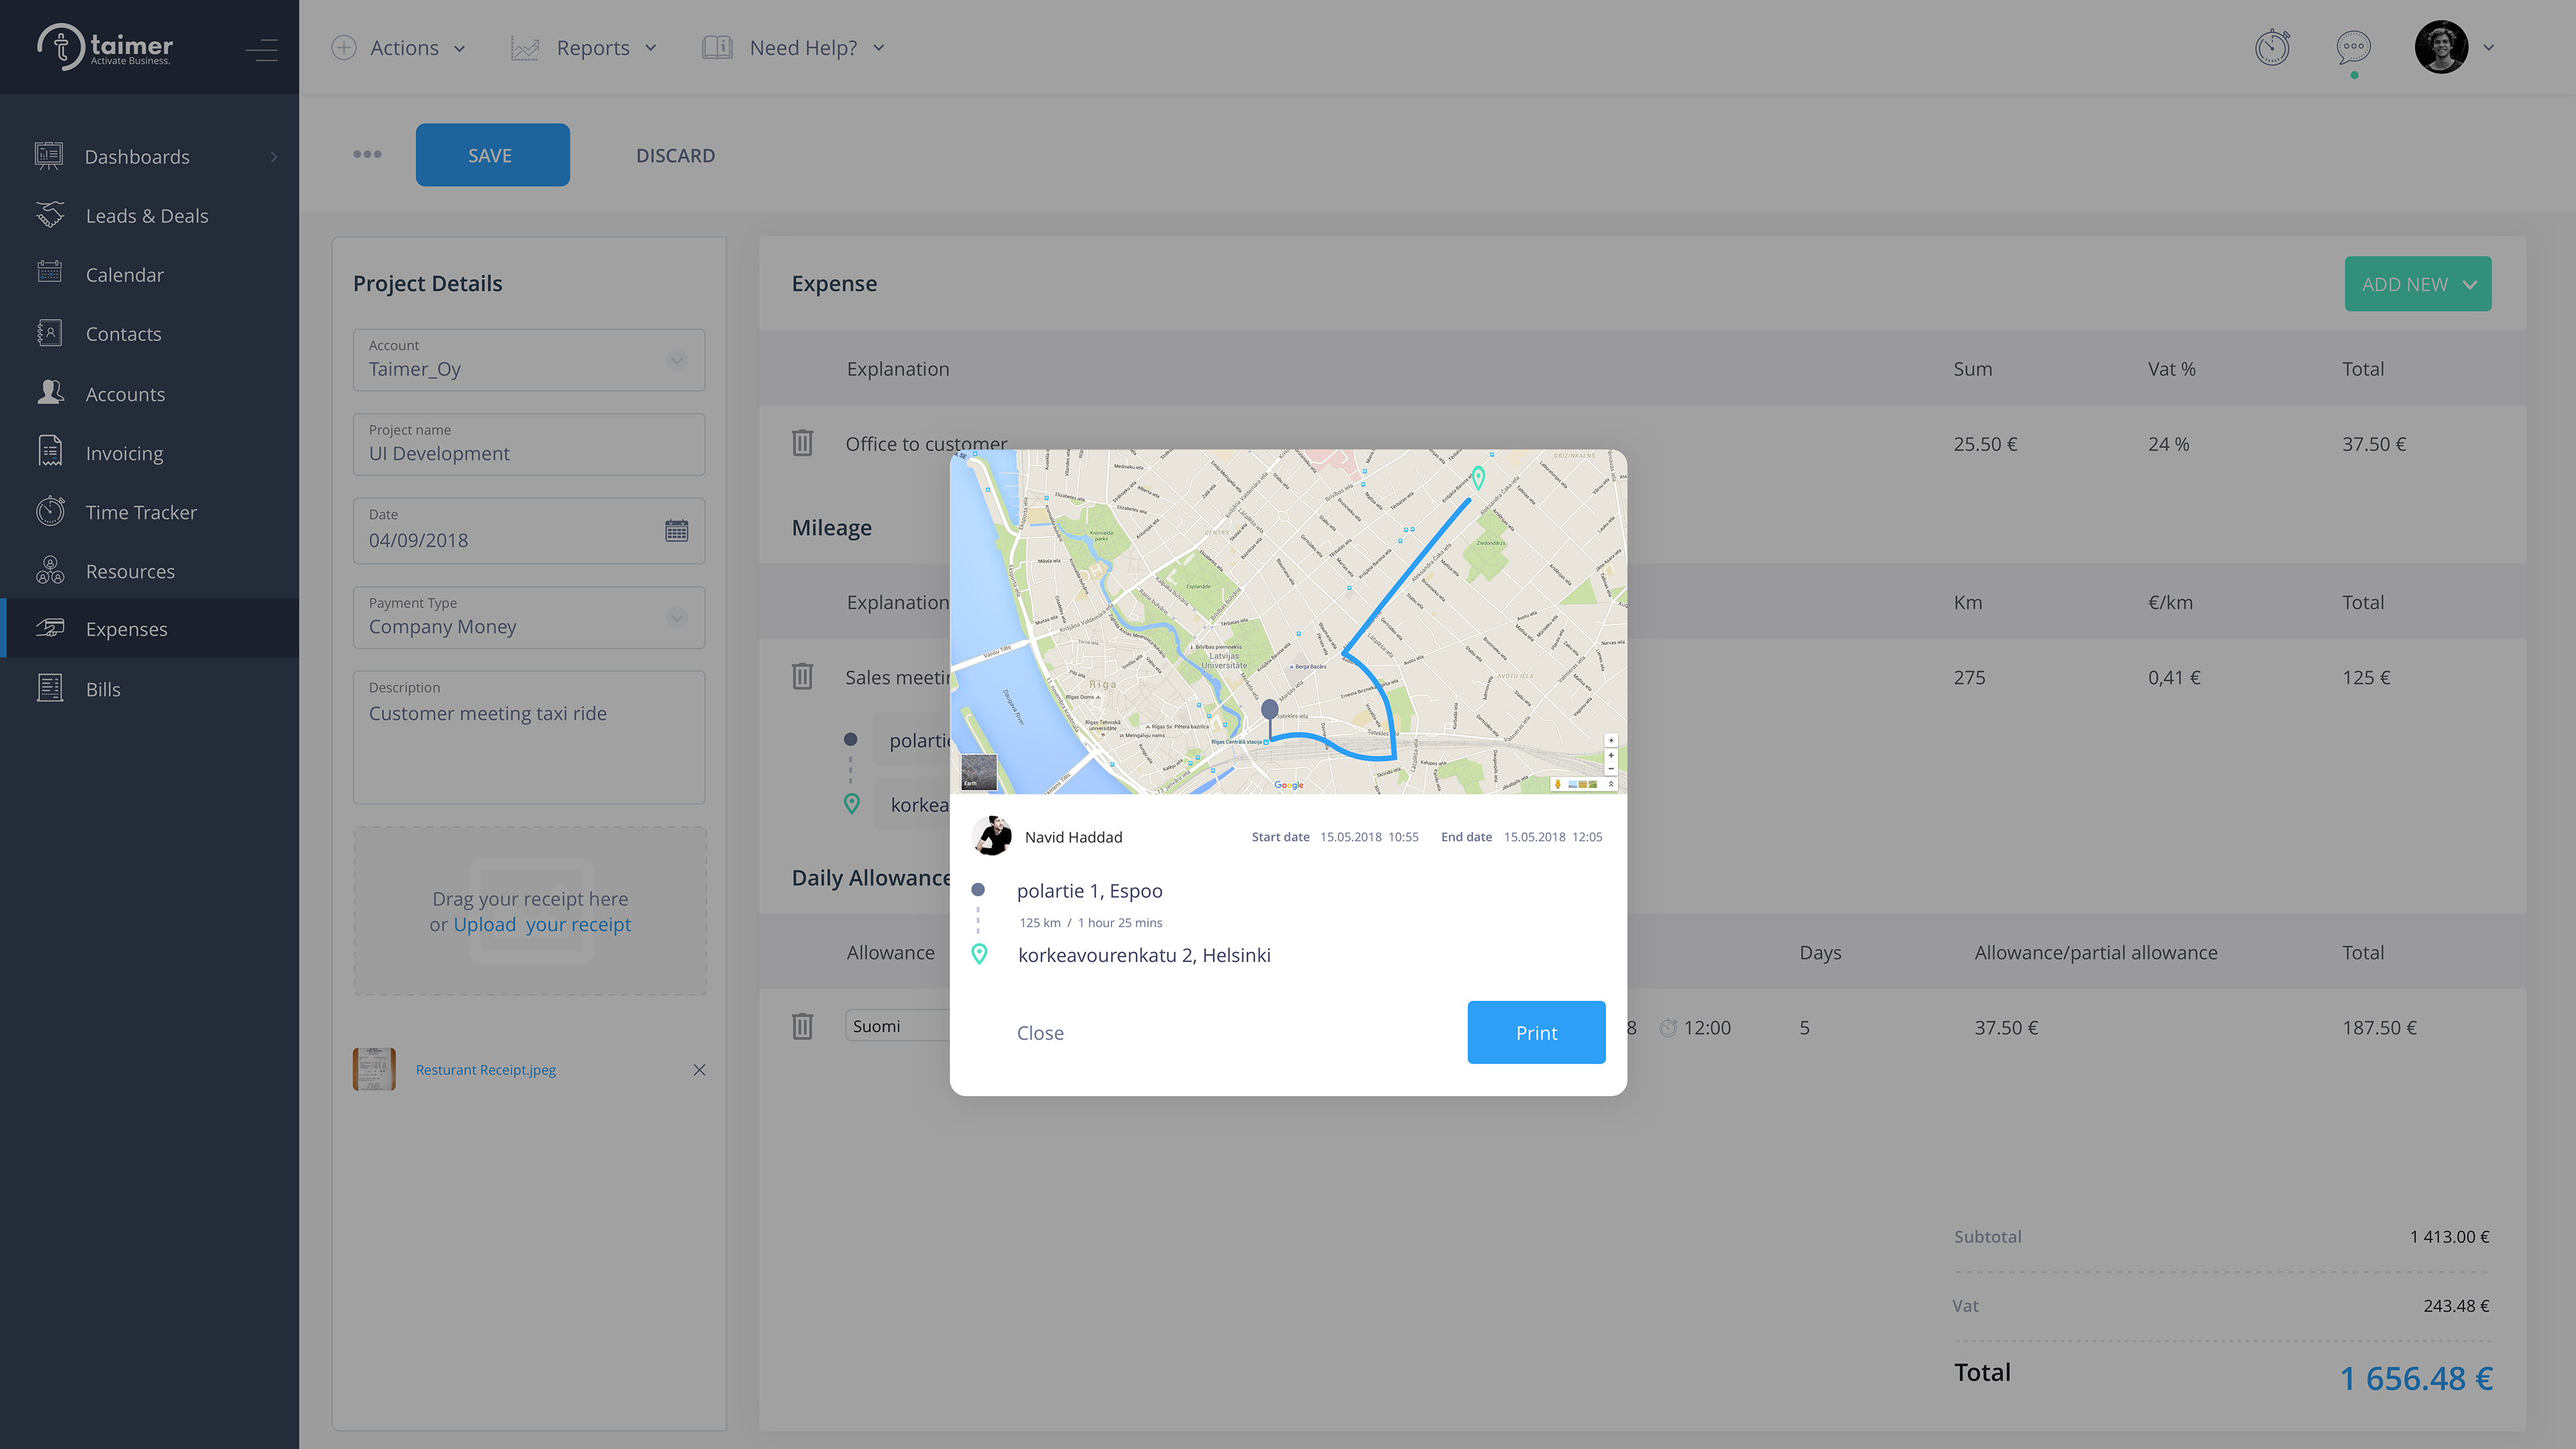Remove the Resturant Receipt.jpeg attachment
Image resolution: width=2576 pixels, height=1449 pixels.
coord(699,1069)
